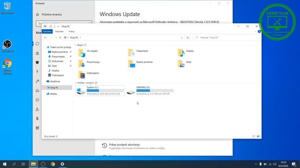The width and height of the screenshot is (300, 168).
Task: Open the Slike folder in Mape
Action: point(184,64)
